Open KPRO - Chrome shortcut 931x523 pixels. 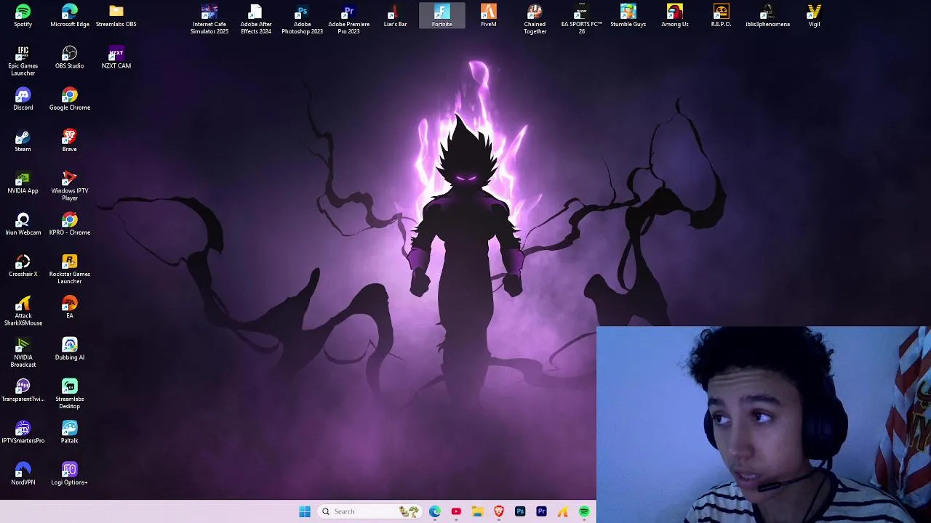pyautogui.click(x=70, y=224)
